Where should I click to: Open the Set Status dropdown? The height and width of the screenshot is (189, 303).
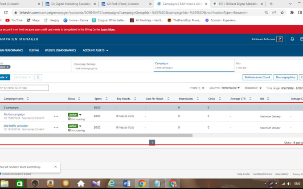[x=22, y=77]
